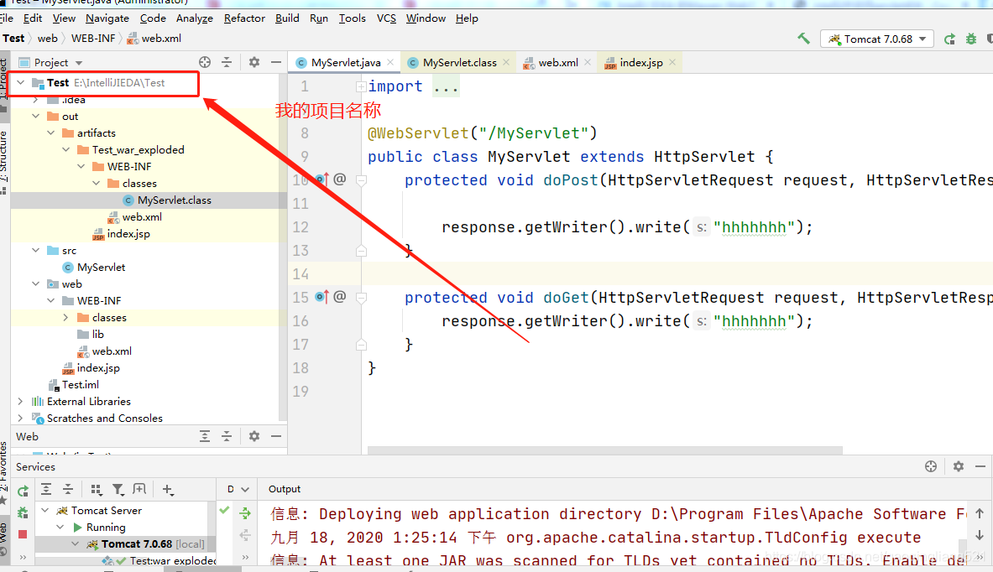Click the Rerun icon in the top toolbar
Viewport: 993px width, 572px height.
coord(949,39)
